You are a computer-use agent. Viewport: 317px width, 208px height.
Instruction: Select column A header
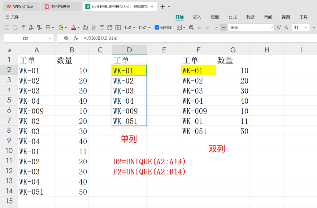coord(37,50)
